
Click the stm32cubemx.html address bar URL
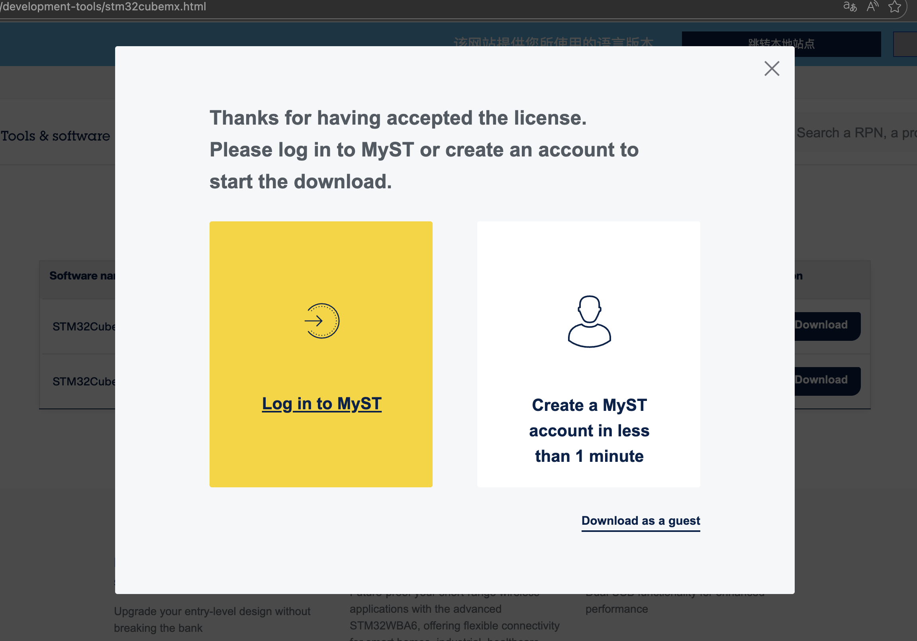point(104,7)
